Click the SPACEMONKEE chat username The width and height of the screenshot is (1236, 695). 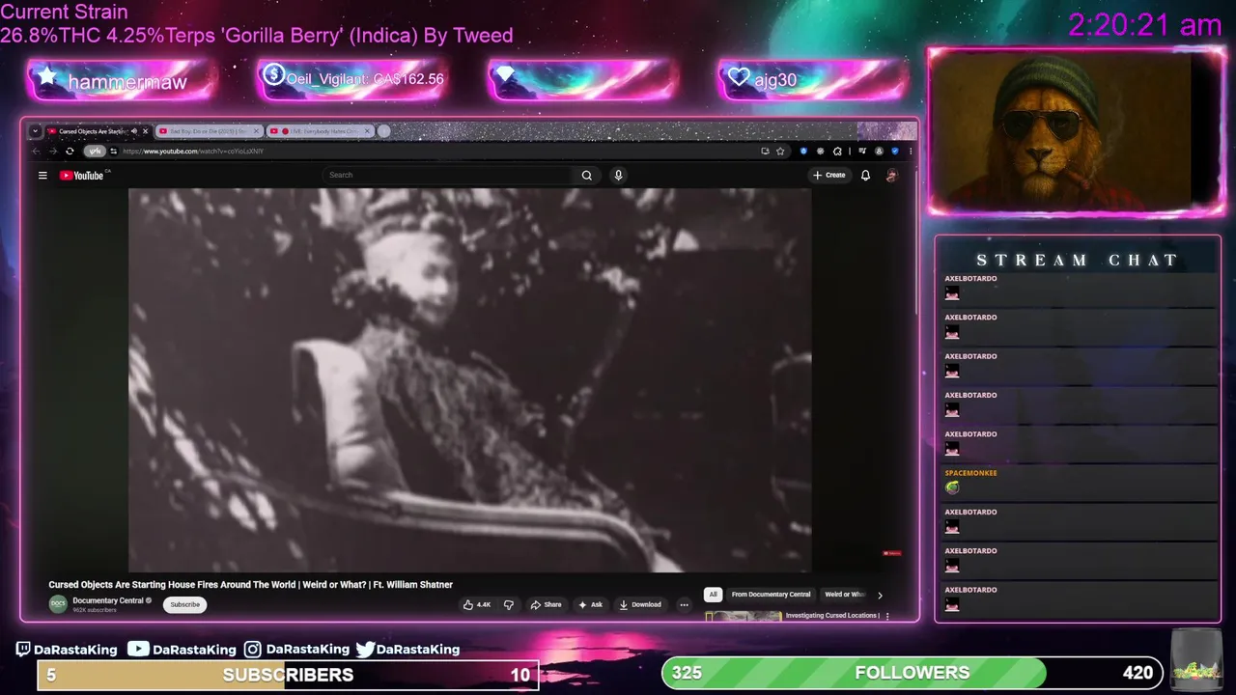970,473
